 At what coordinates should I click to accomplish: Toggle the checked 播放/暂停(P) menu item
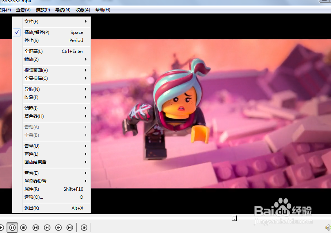tap(51, 32)
